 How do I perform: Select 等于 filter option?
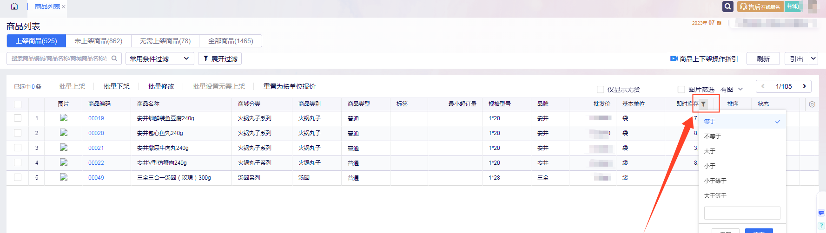(x=742, y=122)
